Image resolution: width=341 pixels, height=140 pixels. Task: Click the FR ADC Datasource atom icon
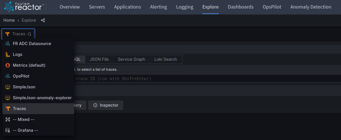(8, 44)
